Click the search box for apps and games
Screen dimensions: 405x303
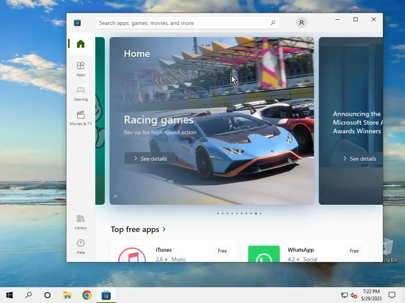(x=187, y=23)
